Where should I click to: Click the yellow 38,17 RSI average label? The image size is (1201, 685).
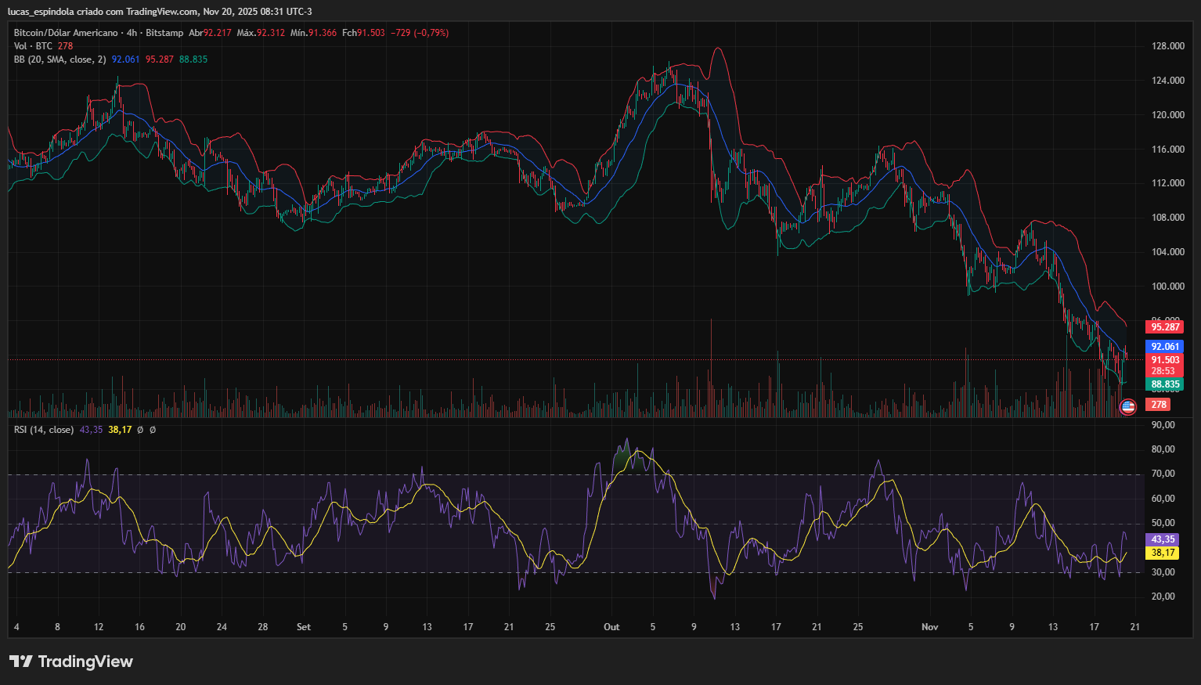(x=1163, y=553)
